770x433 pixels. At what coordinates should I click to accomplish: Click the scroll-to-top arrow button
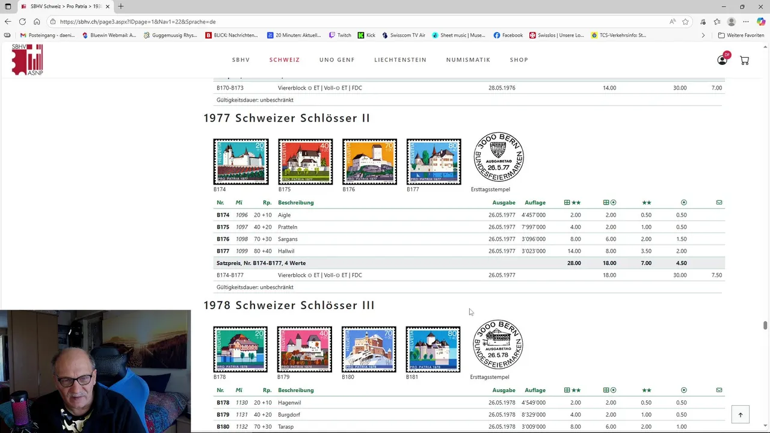point(741,414)
